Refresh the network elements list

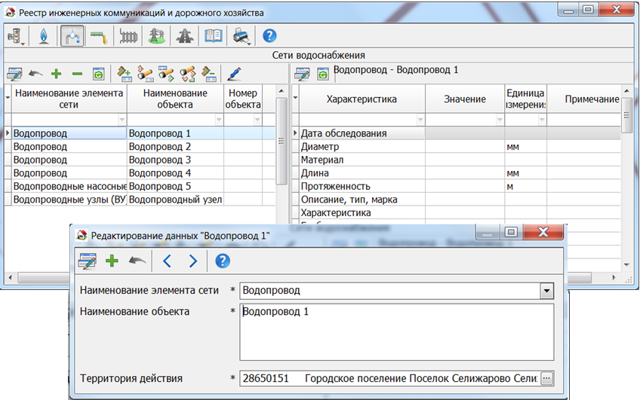pos(98,74)
